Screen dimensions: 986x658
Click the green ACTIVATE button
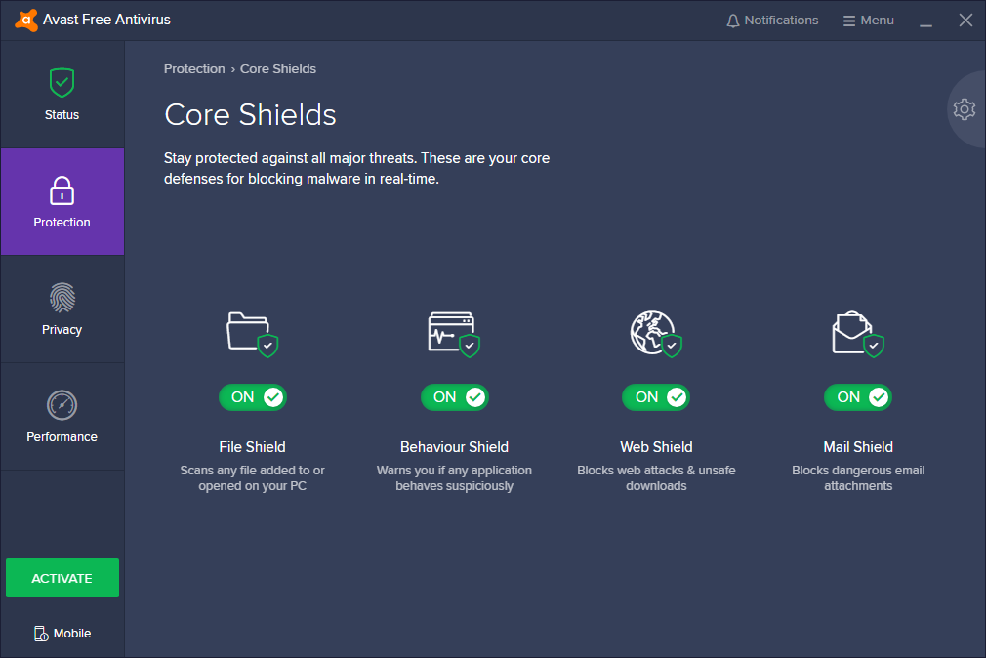[x=62, y=578]
